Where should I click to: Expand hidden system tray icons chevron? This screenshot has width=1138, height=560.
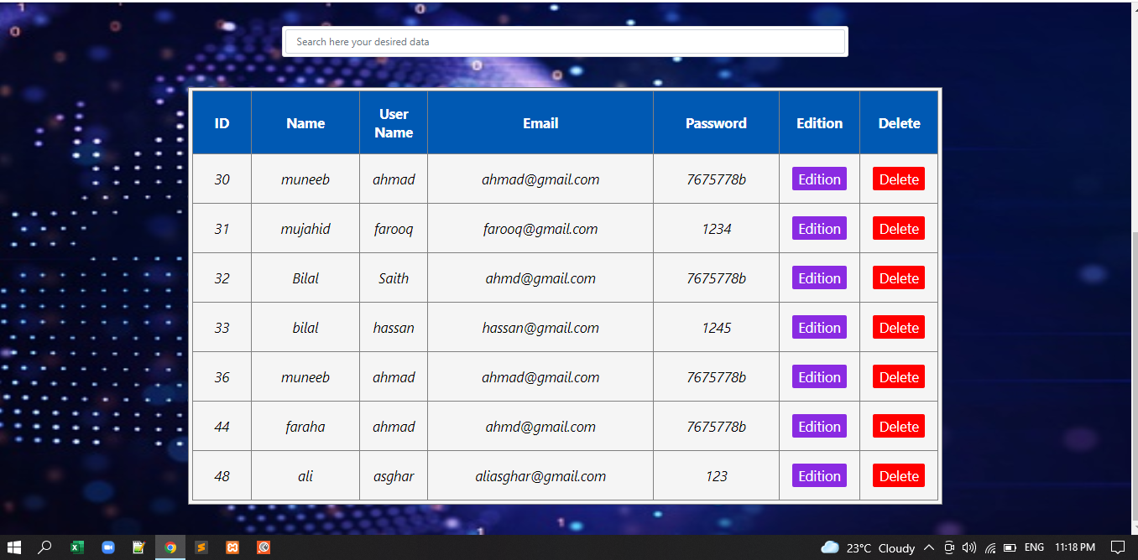point(929,547)
